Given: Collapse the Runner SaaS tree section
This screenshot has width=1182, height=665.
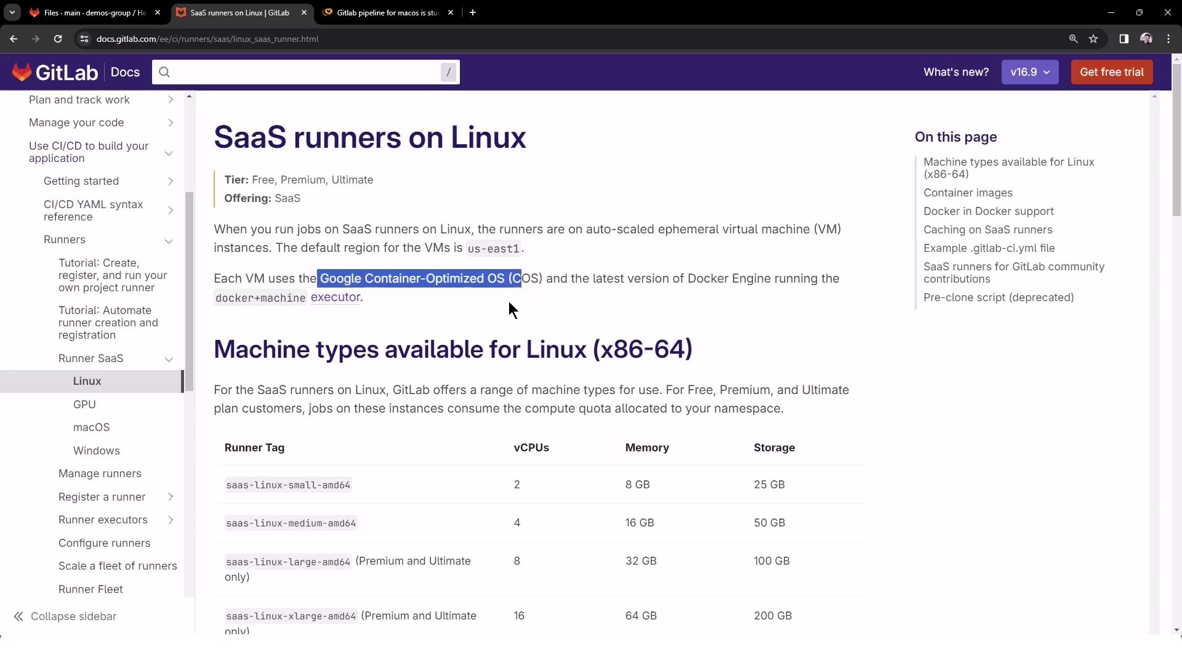Looking at the screenshot, I should click(169, 359).
